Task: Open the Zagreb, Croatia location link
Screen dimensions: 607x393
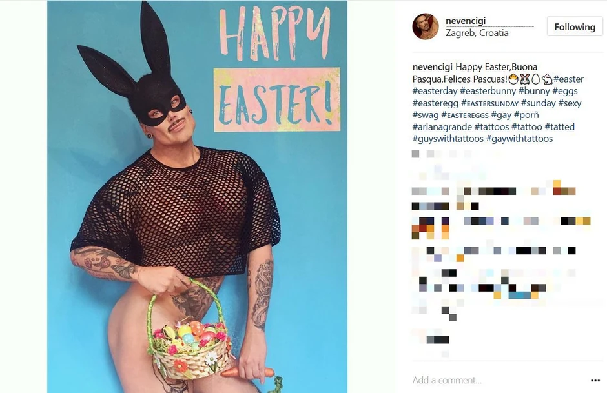Action: [477, 33]
